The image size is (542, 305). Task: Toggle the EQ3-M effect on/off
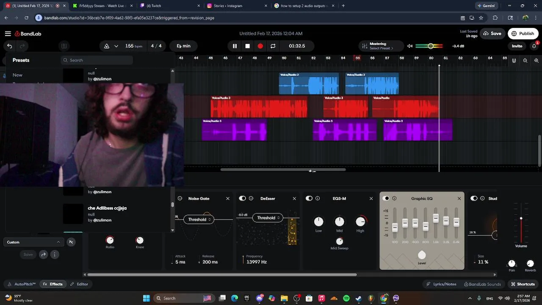(x=309, y=198)
